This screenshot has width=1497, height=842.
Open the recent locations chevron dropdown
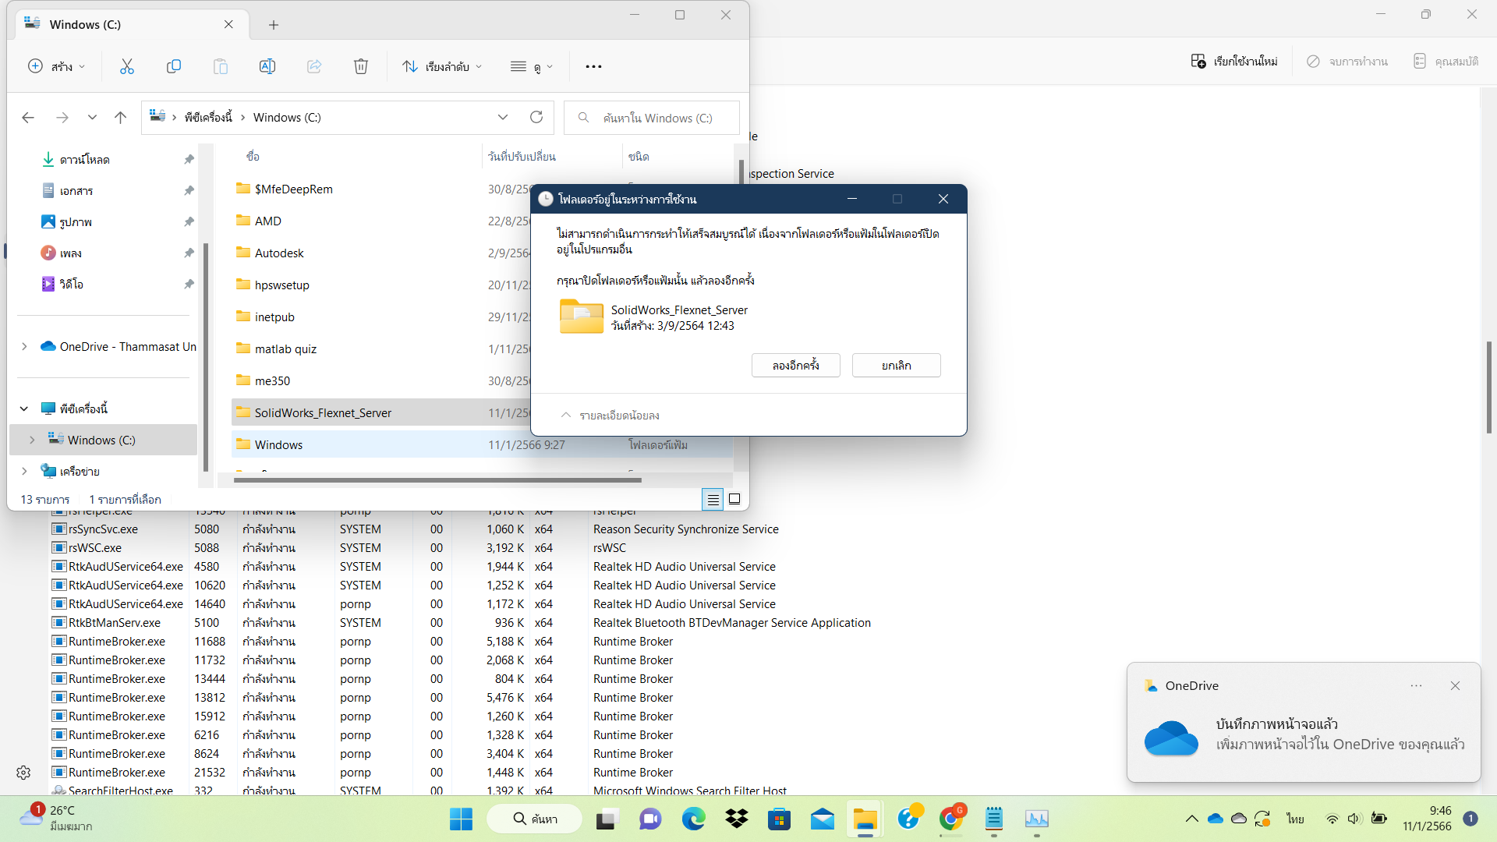point(92,118)
